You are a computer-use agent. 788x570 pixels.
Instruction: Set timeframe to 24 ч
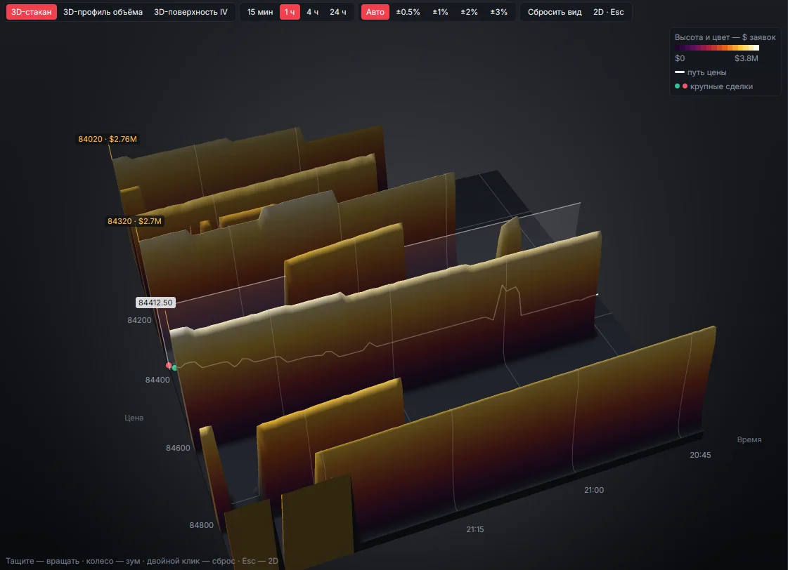337,12
